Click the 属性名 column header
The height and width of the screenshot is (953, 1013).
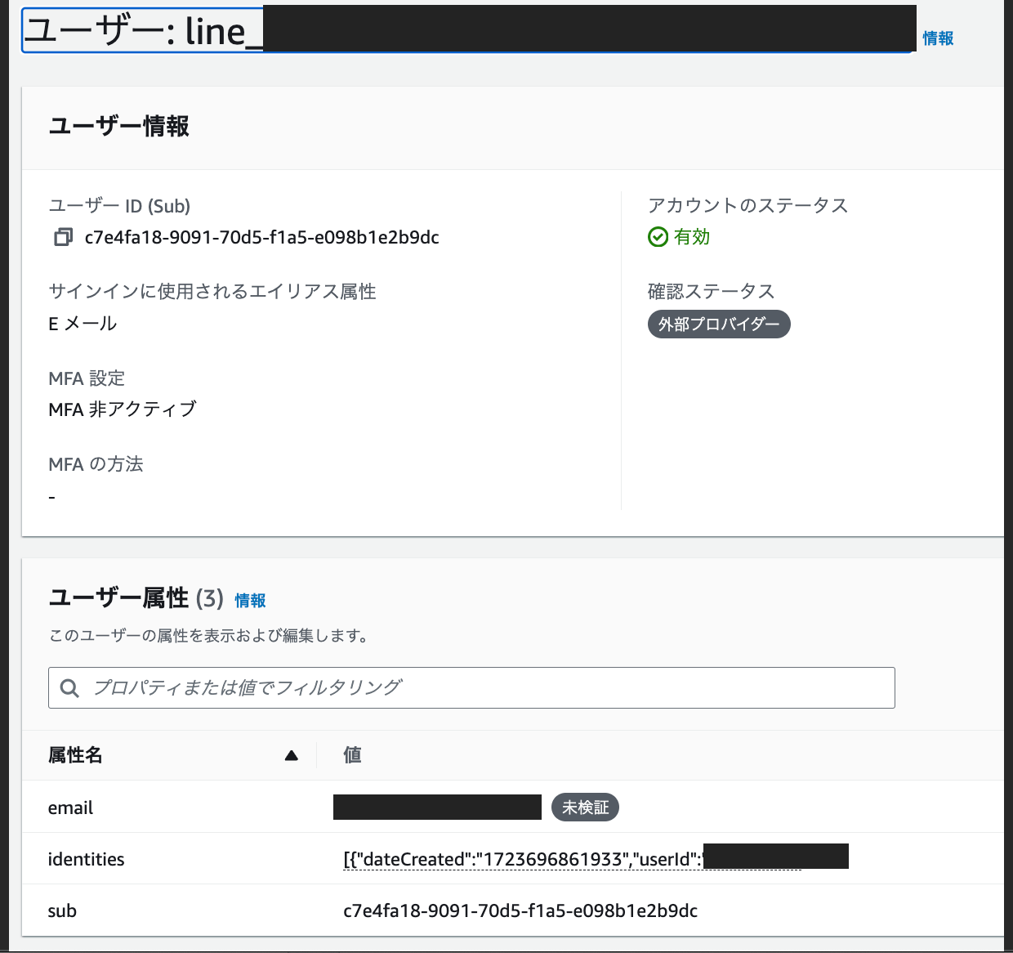click(75, 755)
